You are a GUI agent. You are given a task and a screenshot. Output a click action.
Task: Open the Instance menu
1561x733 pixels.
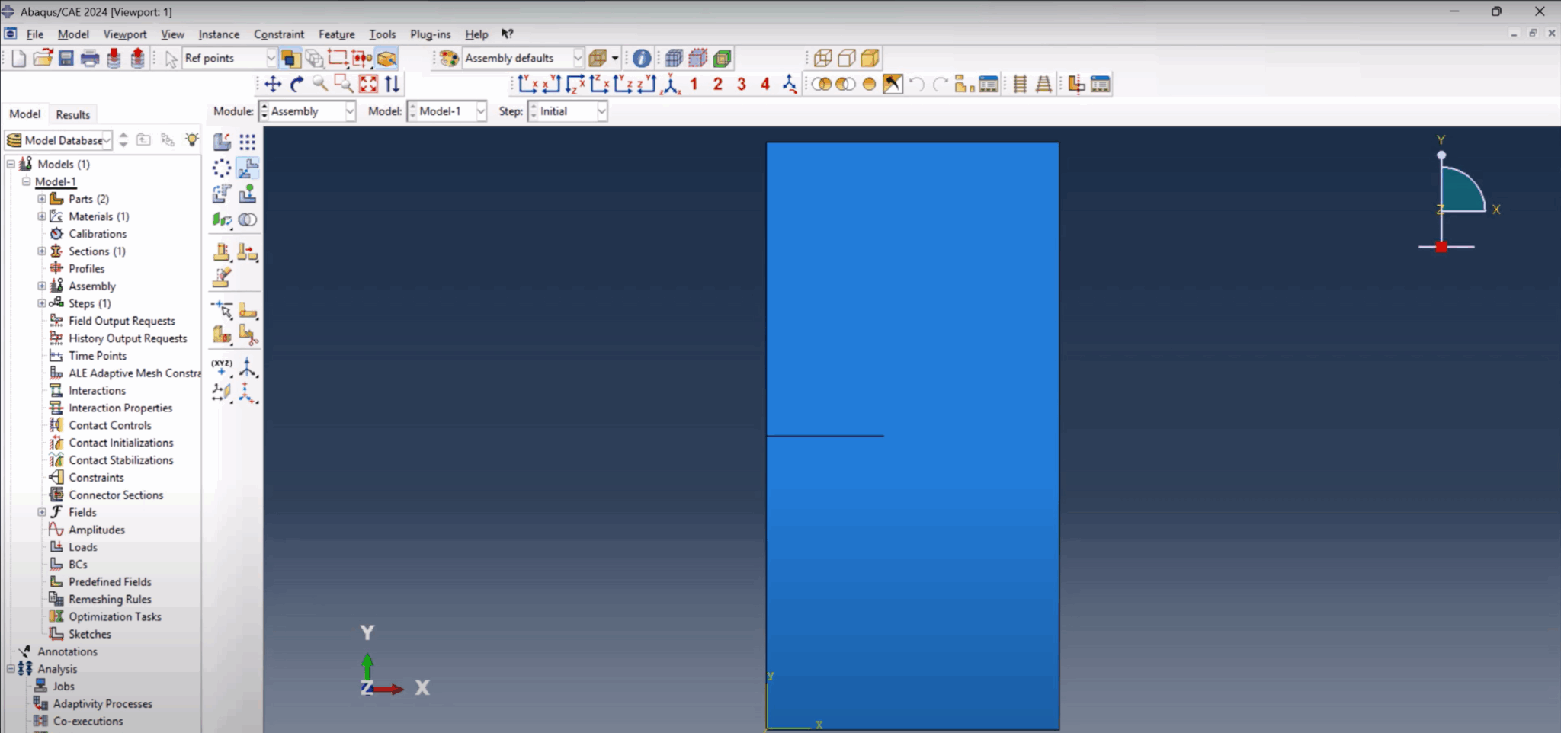pyautogui.click(x=219, y=34)
